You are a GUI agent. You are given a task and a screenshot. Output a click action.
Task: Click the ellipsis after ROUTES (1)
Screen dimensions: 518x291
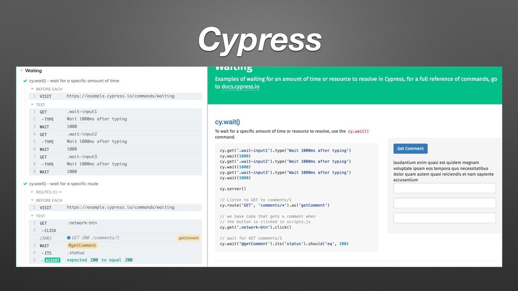coord(60,192)
